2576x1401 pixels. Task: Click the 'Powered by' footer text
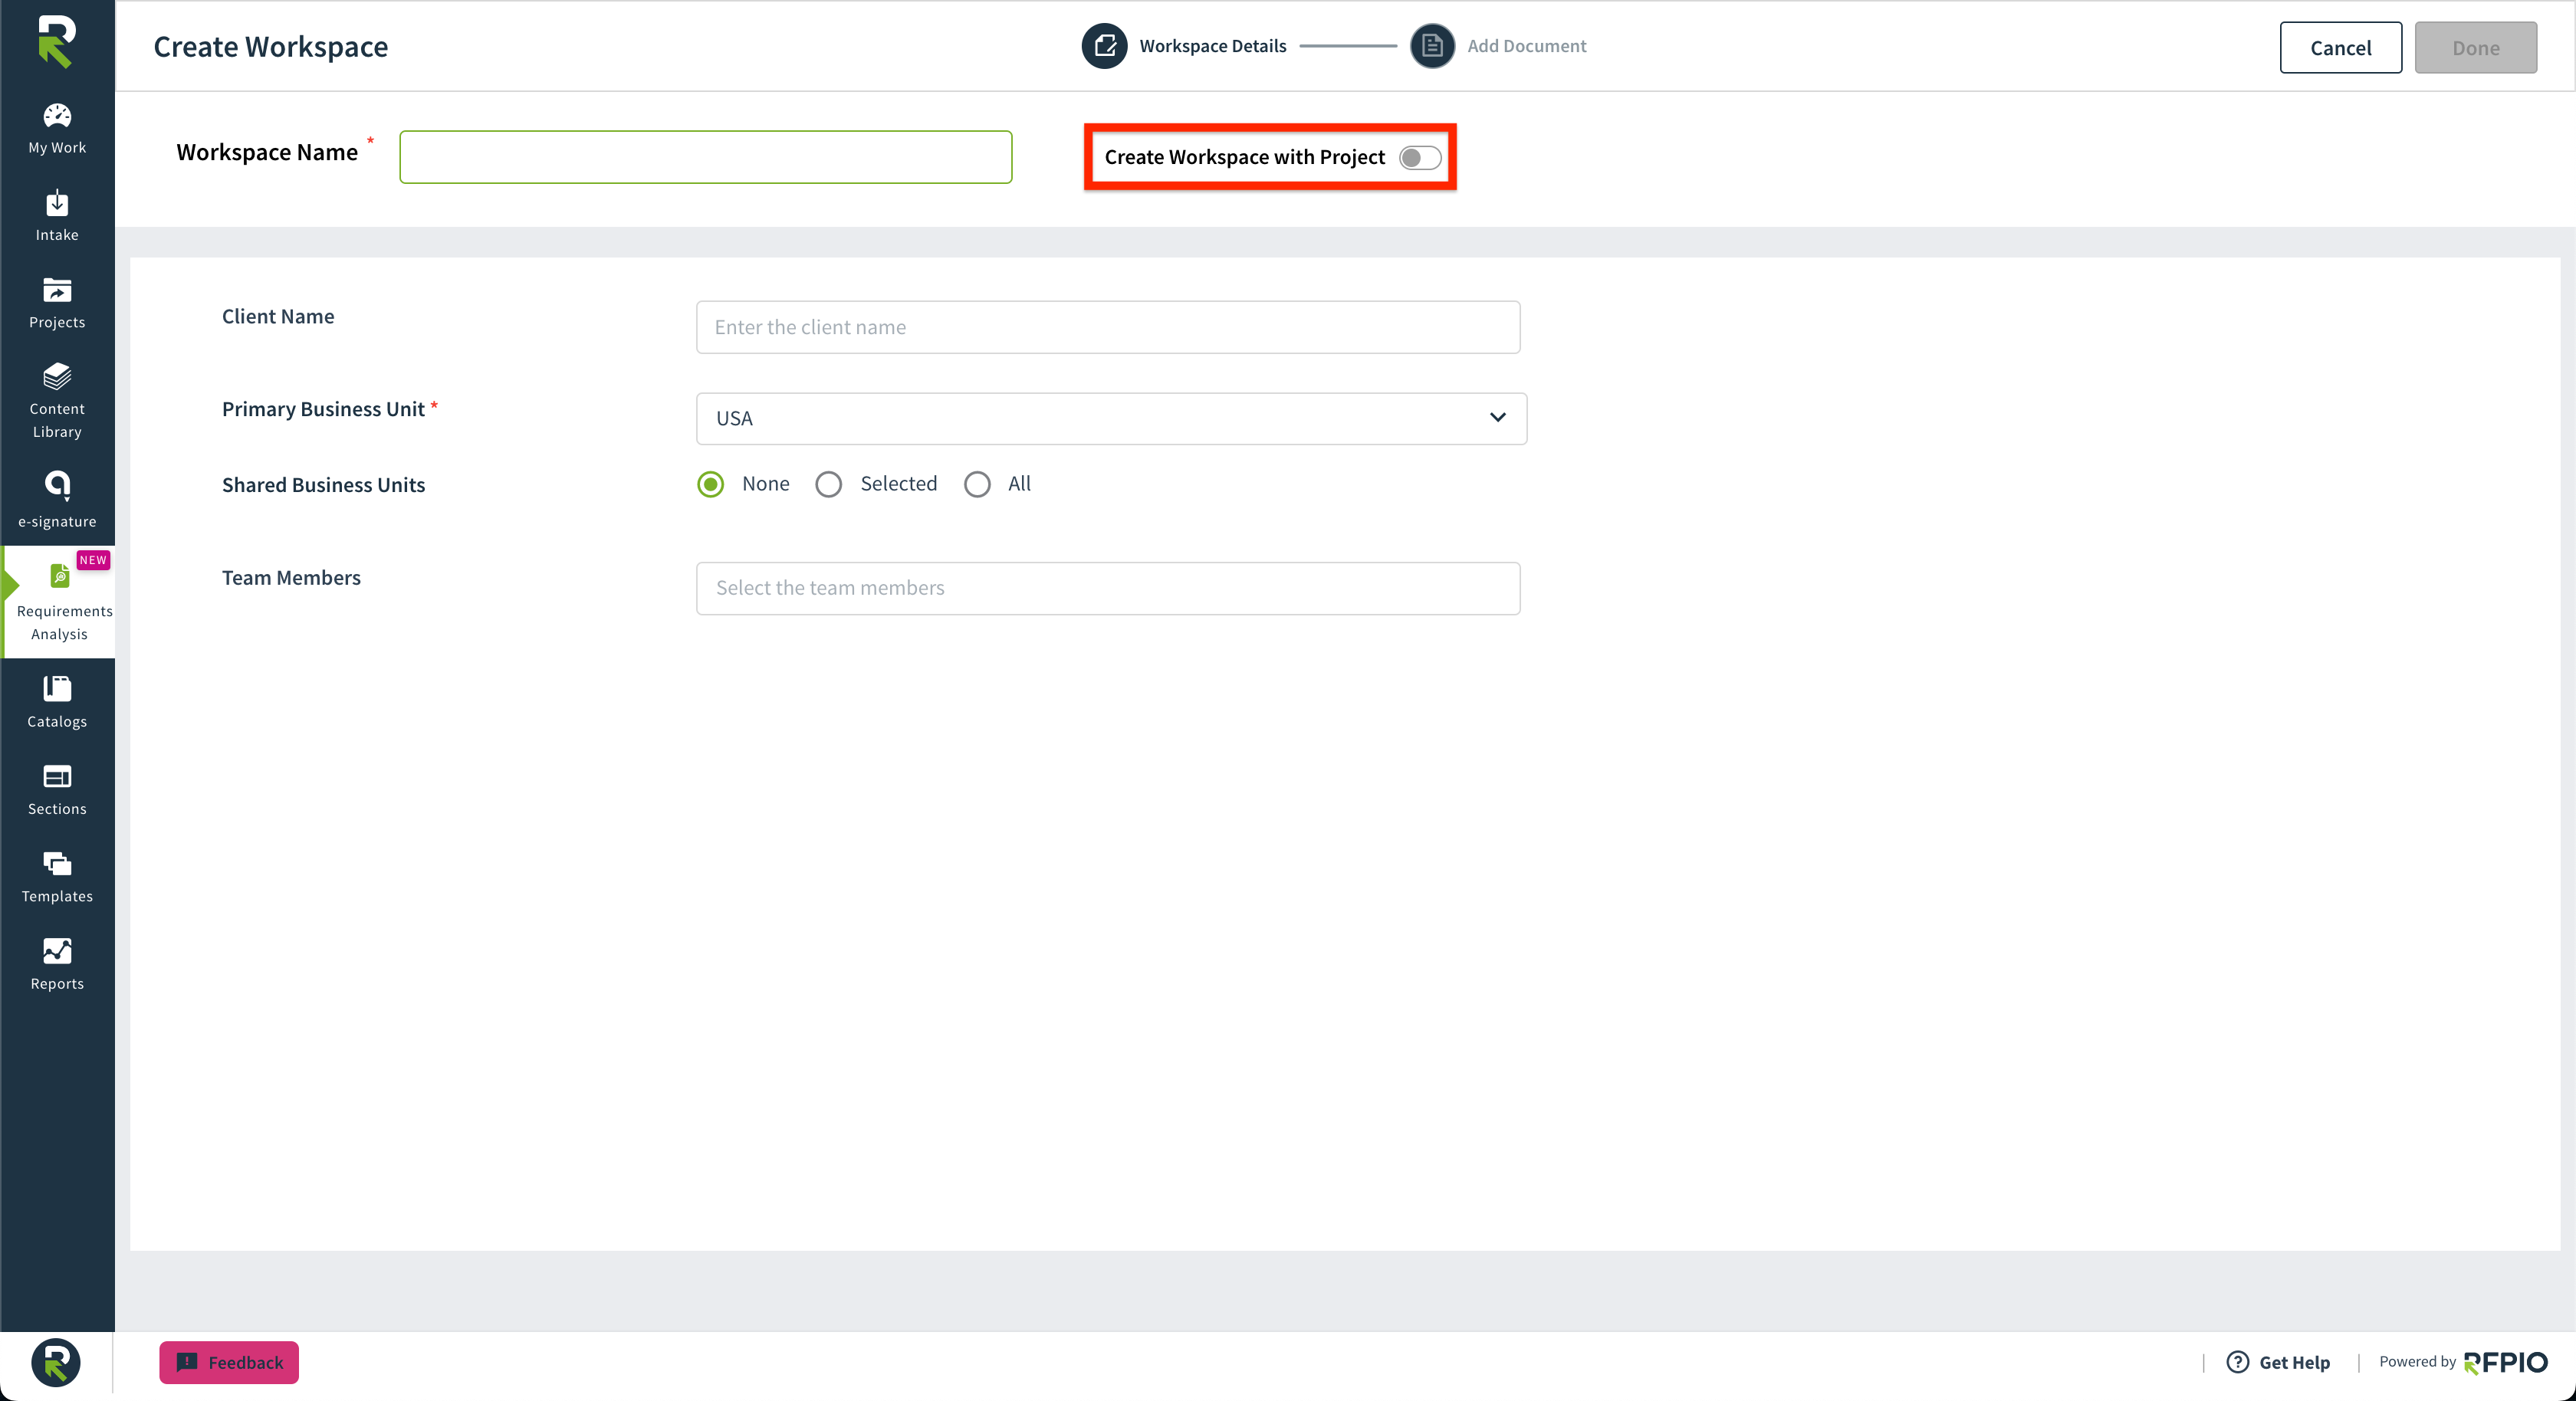click(2417, 1362)
